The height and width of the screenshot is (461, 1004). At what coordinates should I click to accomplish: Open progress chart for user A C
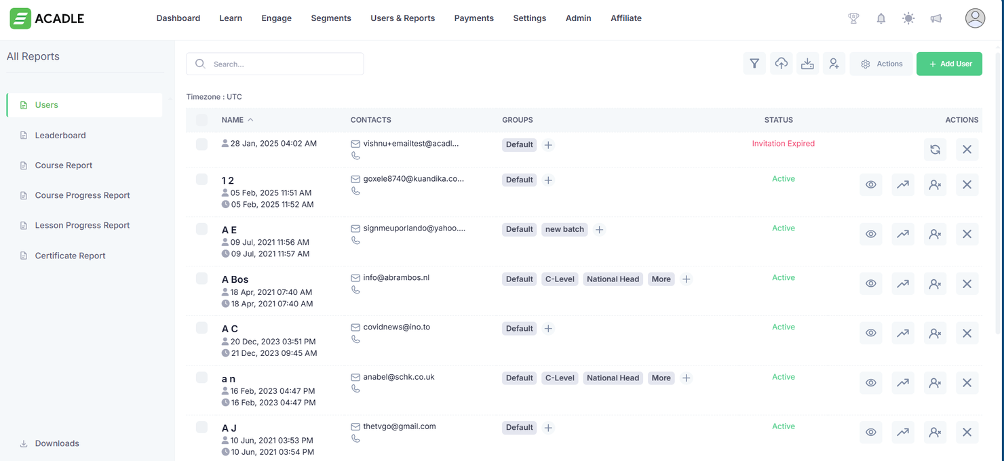pyautogui.click(x=902, y=333)
